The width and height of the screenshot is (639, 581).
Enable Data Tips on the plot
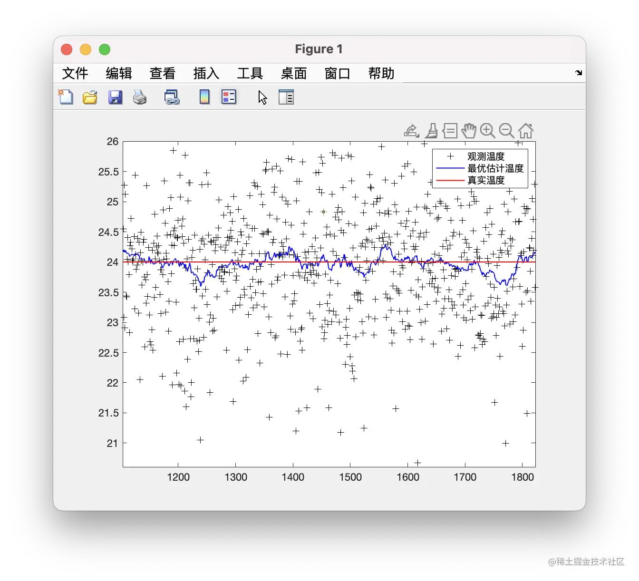click(x=449, y=130)
